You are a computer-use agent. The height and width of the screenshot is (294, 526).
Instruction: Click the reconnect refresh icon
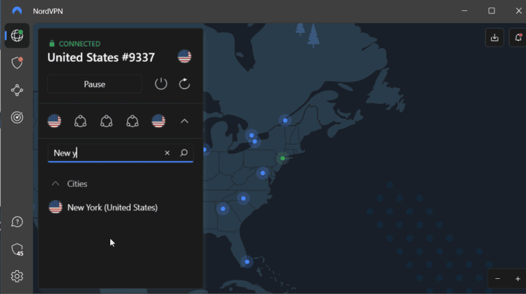coord(184,84)
